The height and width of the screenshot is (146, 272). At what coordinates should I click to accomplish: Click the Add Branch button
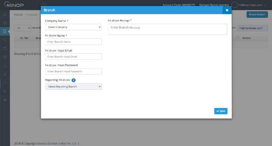[257, 15]
